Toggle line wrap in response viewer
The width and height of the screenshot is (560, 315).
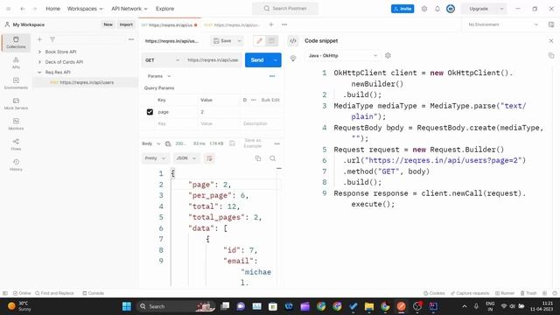(x=209, y=158)
